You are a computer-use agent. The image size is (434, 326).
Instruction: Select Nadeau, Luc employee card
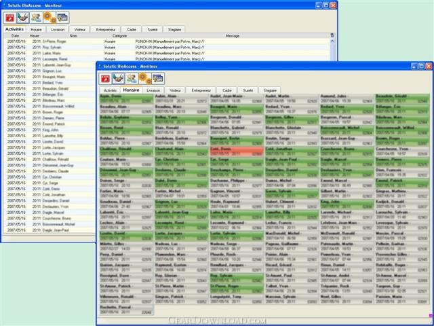181,247
